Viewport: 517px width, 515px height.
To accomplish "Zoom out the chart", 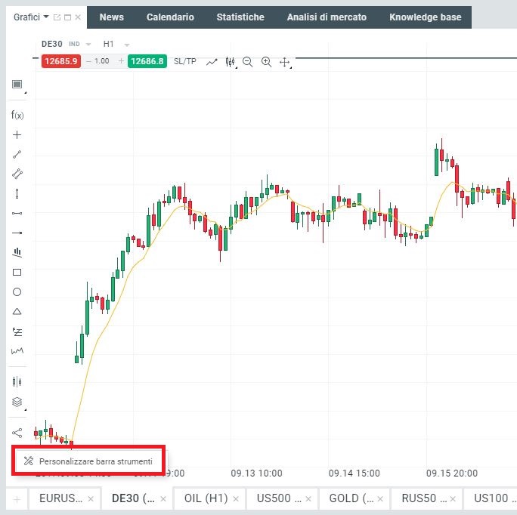I will [248, 62].
